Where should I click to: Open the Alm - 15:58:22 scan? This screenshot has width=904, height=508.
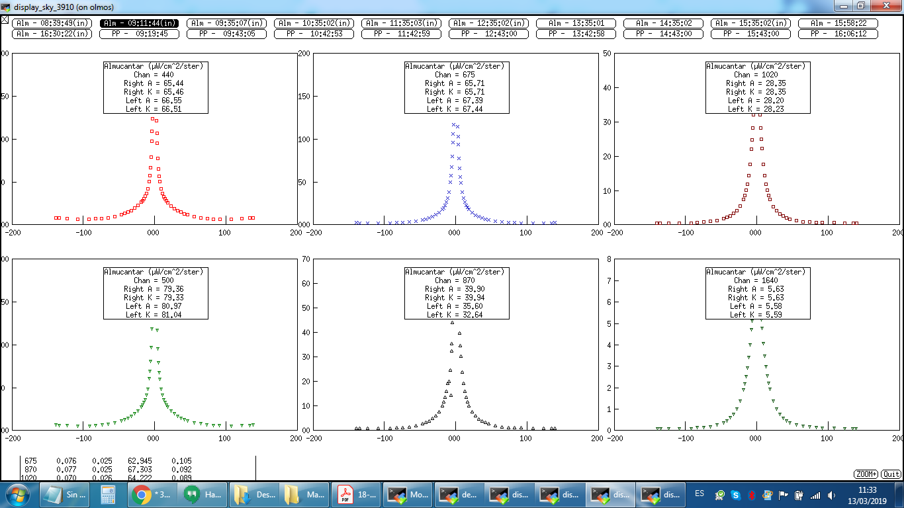[x=838, y=23]
